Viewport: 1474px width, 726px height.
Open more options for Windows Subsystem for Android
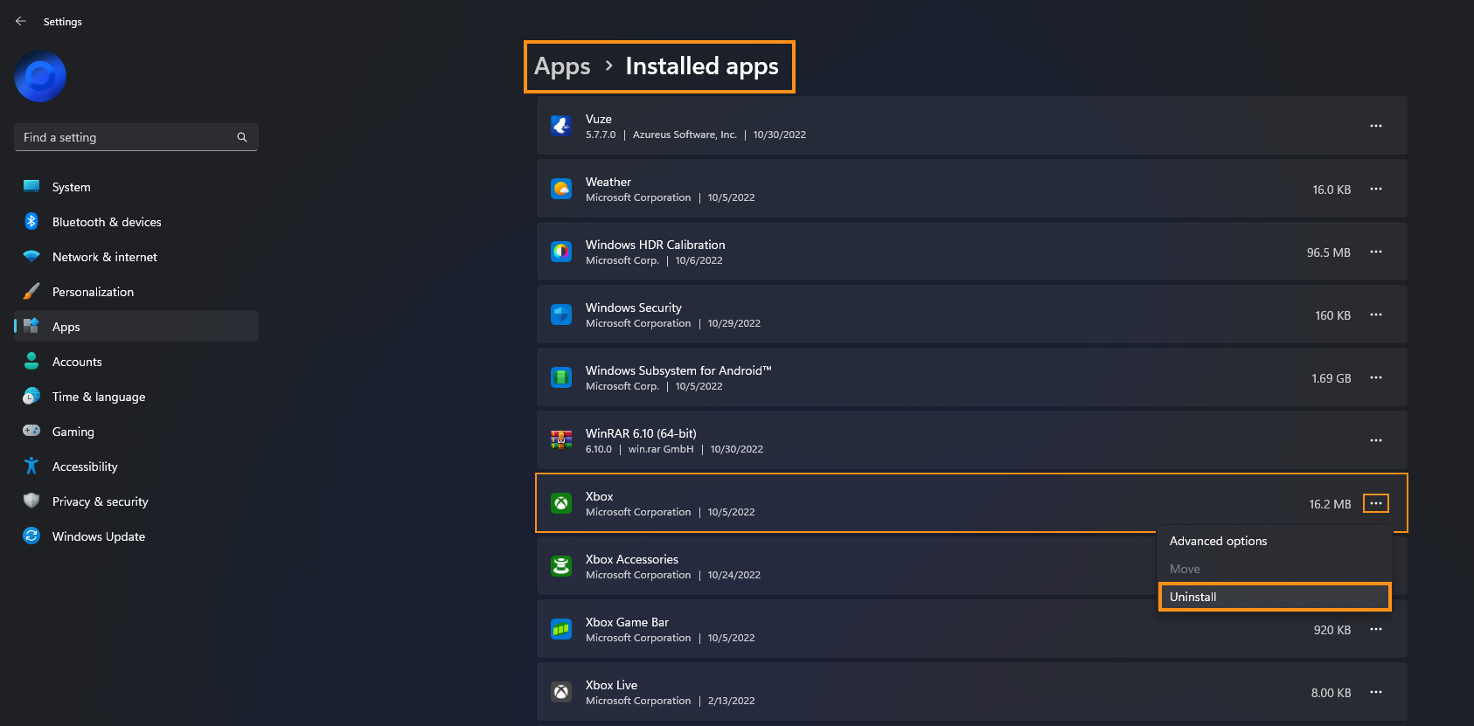click(1376, 377)
